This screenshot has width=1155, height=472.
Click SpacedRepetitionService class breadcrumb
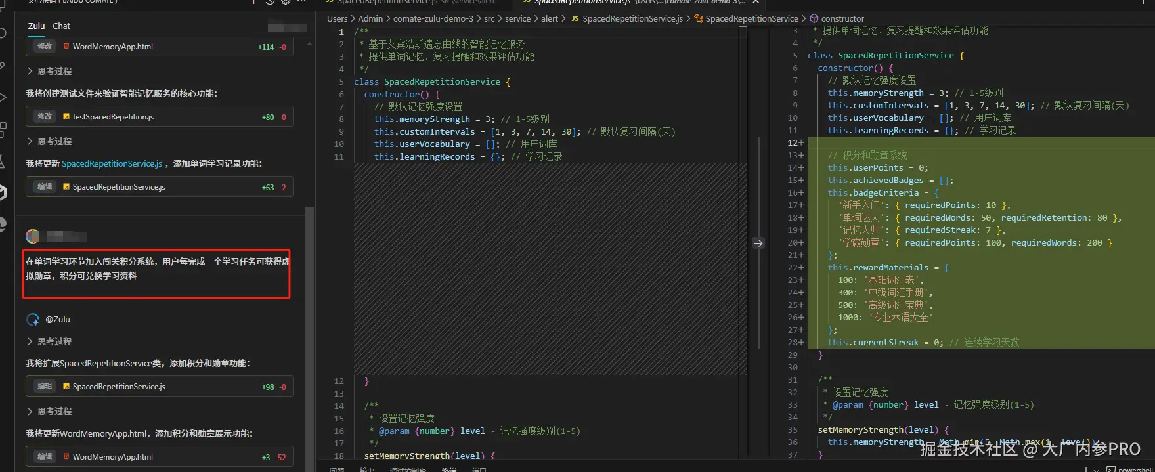coord(747,19)
